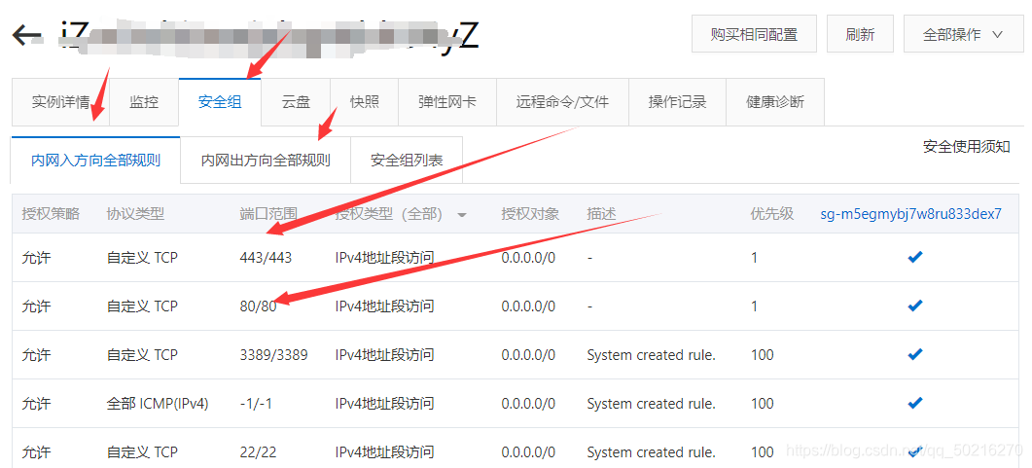This screenshot has width=1032, height=468.
Task: Click the checkmark in the 80/80 row
Action: [x=914, y=306]
